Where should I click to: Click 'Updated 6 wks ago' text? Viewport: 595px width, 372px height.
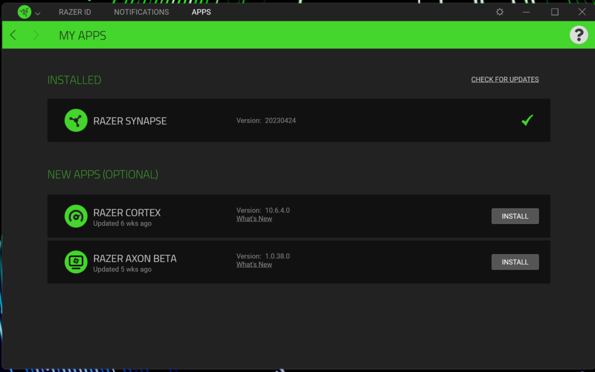tap(122, 224)
